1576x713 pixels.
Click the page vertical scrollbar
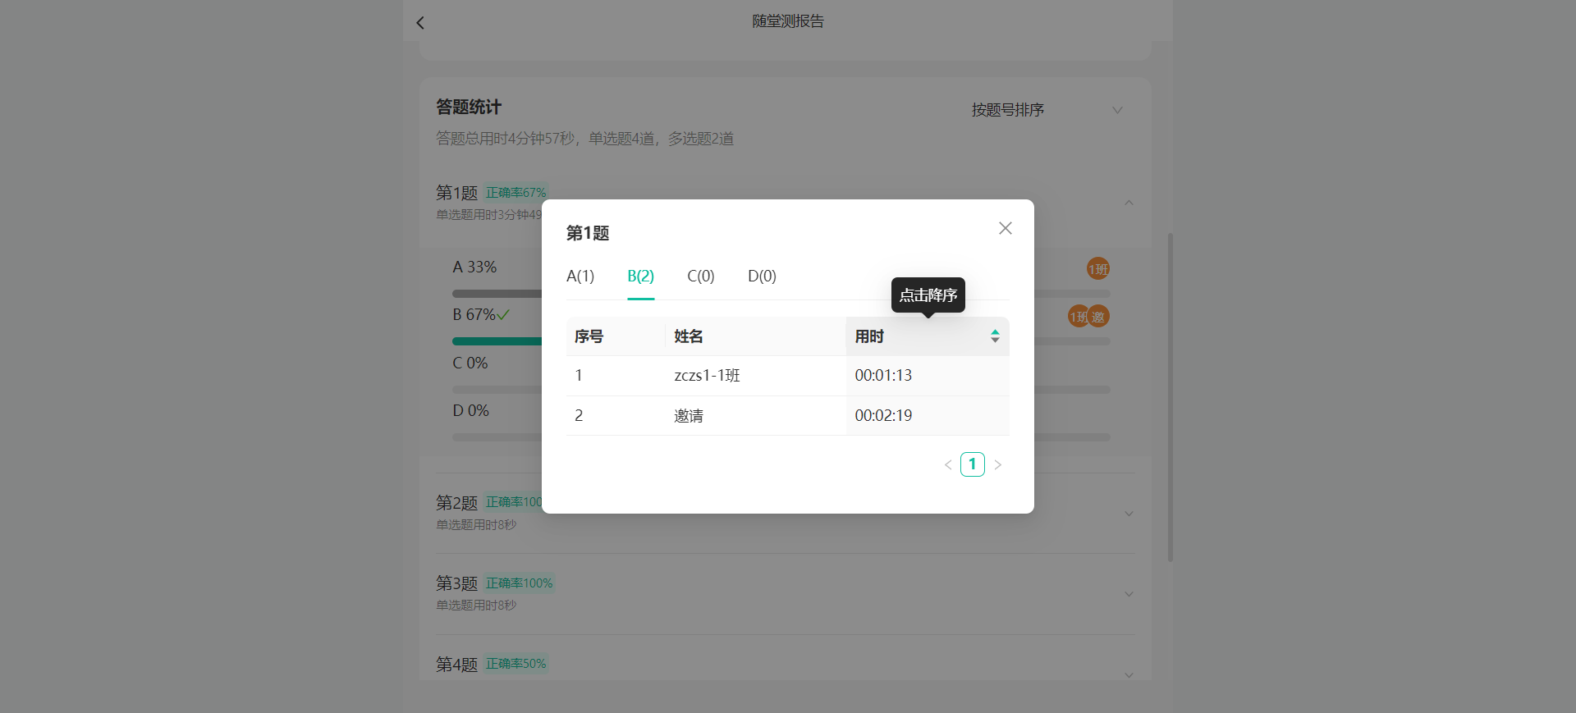point(1171,397)
